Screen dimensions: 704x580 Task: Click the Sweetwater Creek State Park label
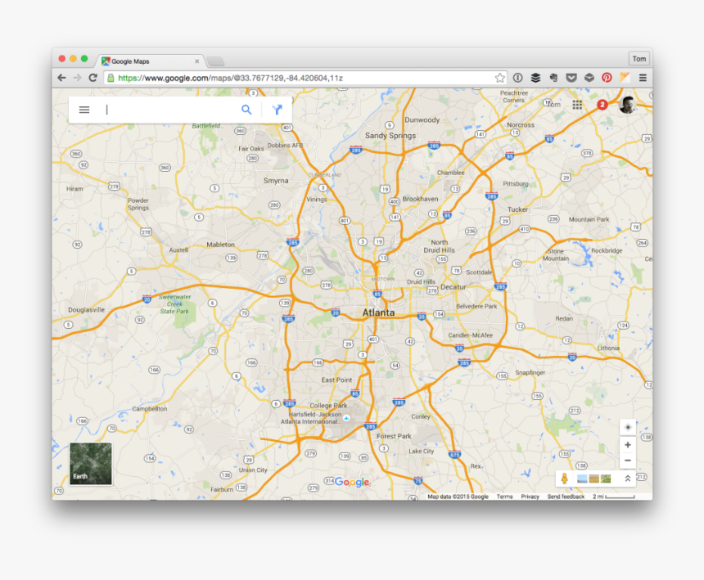pyautogui.click(x=174, y=304)
